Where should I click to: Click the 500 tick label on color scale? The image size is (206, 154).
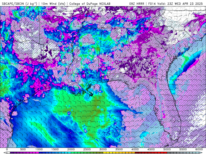click(23, 149)
